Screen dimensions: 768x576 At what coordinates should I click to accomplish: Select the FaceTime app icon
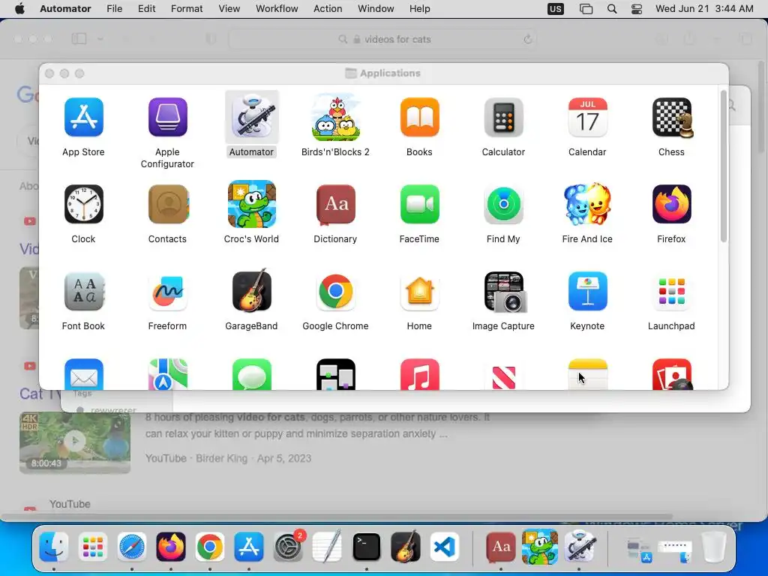pos(420,204)
